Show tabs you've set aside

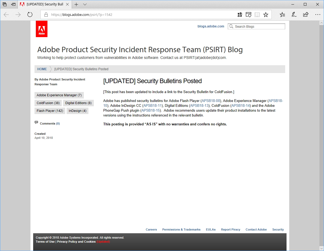[x=5, y=4]
